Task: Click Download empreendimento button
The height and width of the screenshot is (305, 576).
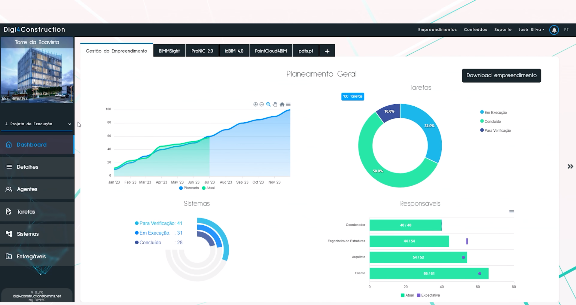Action: coord(501,75)
